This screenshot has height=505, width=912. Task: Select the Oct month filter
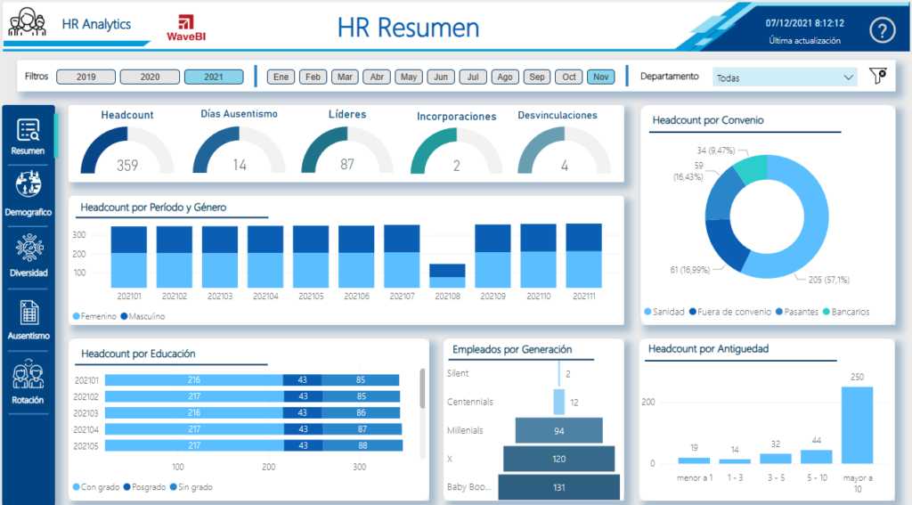point(569,77)
